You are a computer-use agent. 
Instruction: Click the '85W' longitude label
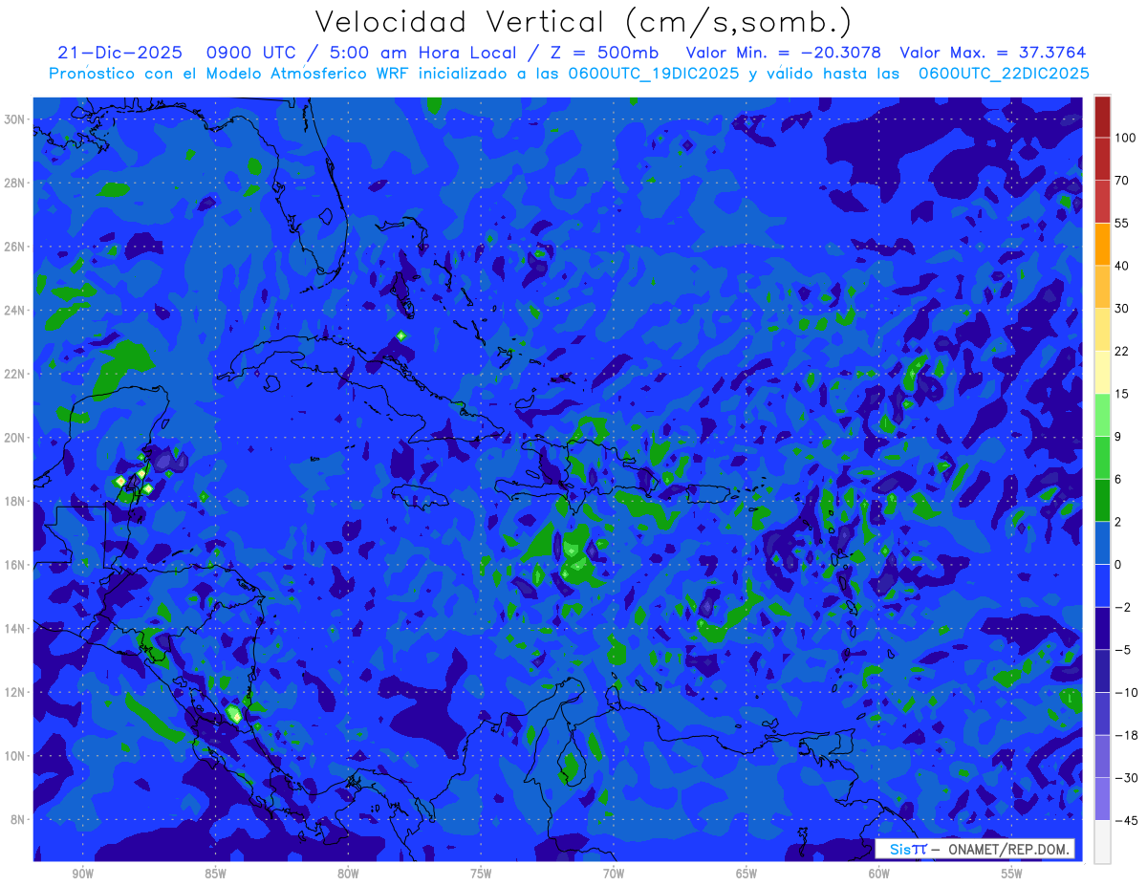(x=215, y=875)
